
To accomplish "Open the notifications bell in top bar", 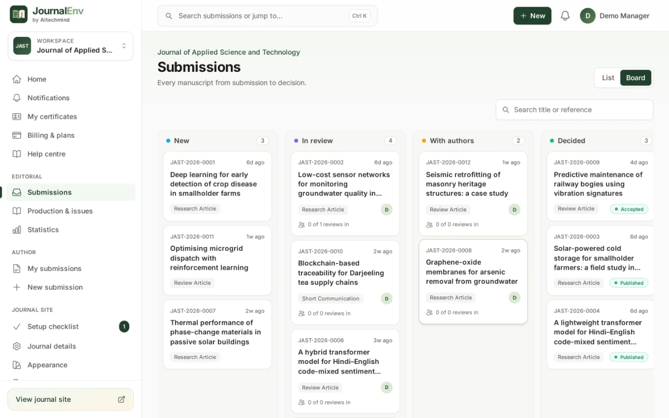I will (x=565, y=16).
